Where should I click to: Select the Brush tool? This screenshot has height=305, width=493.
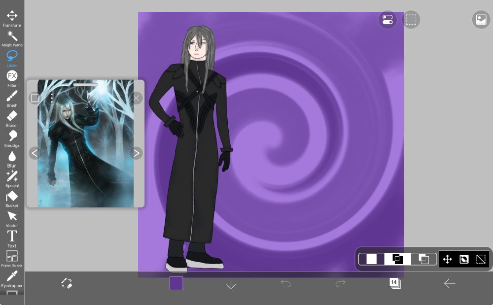12,99
